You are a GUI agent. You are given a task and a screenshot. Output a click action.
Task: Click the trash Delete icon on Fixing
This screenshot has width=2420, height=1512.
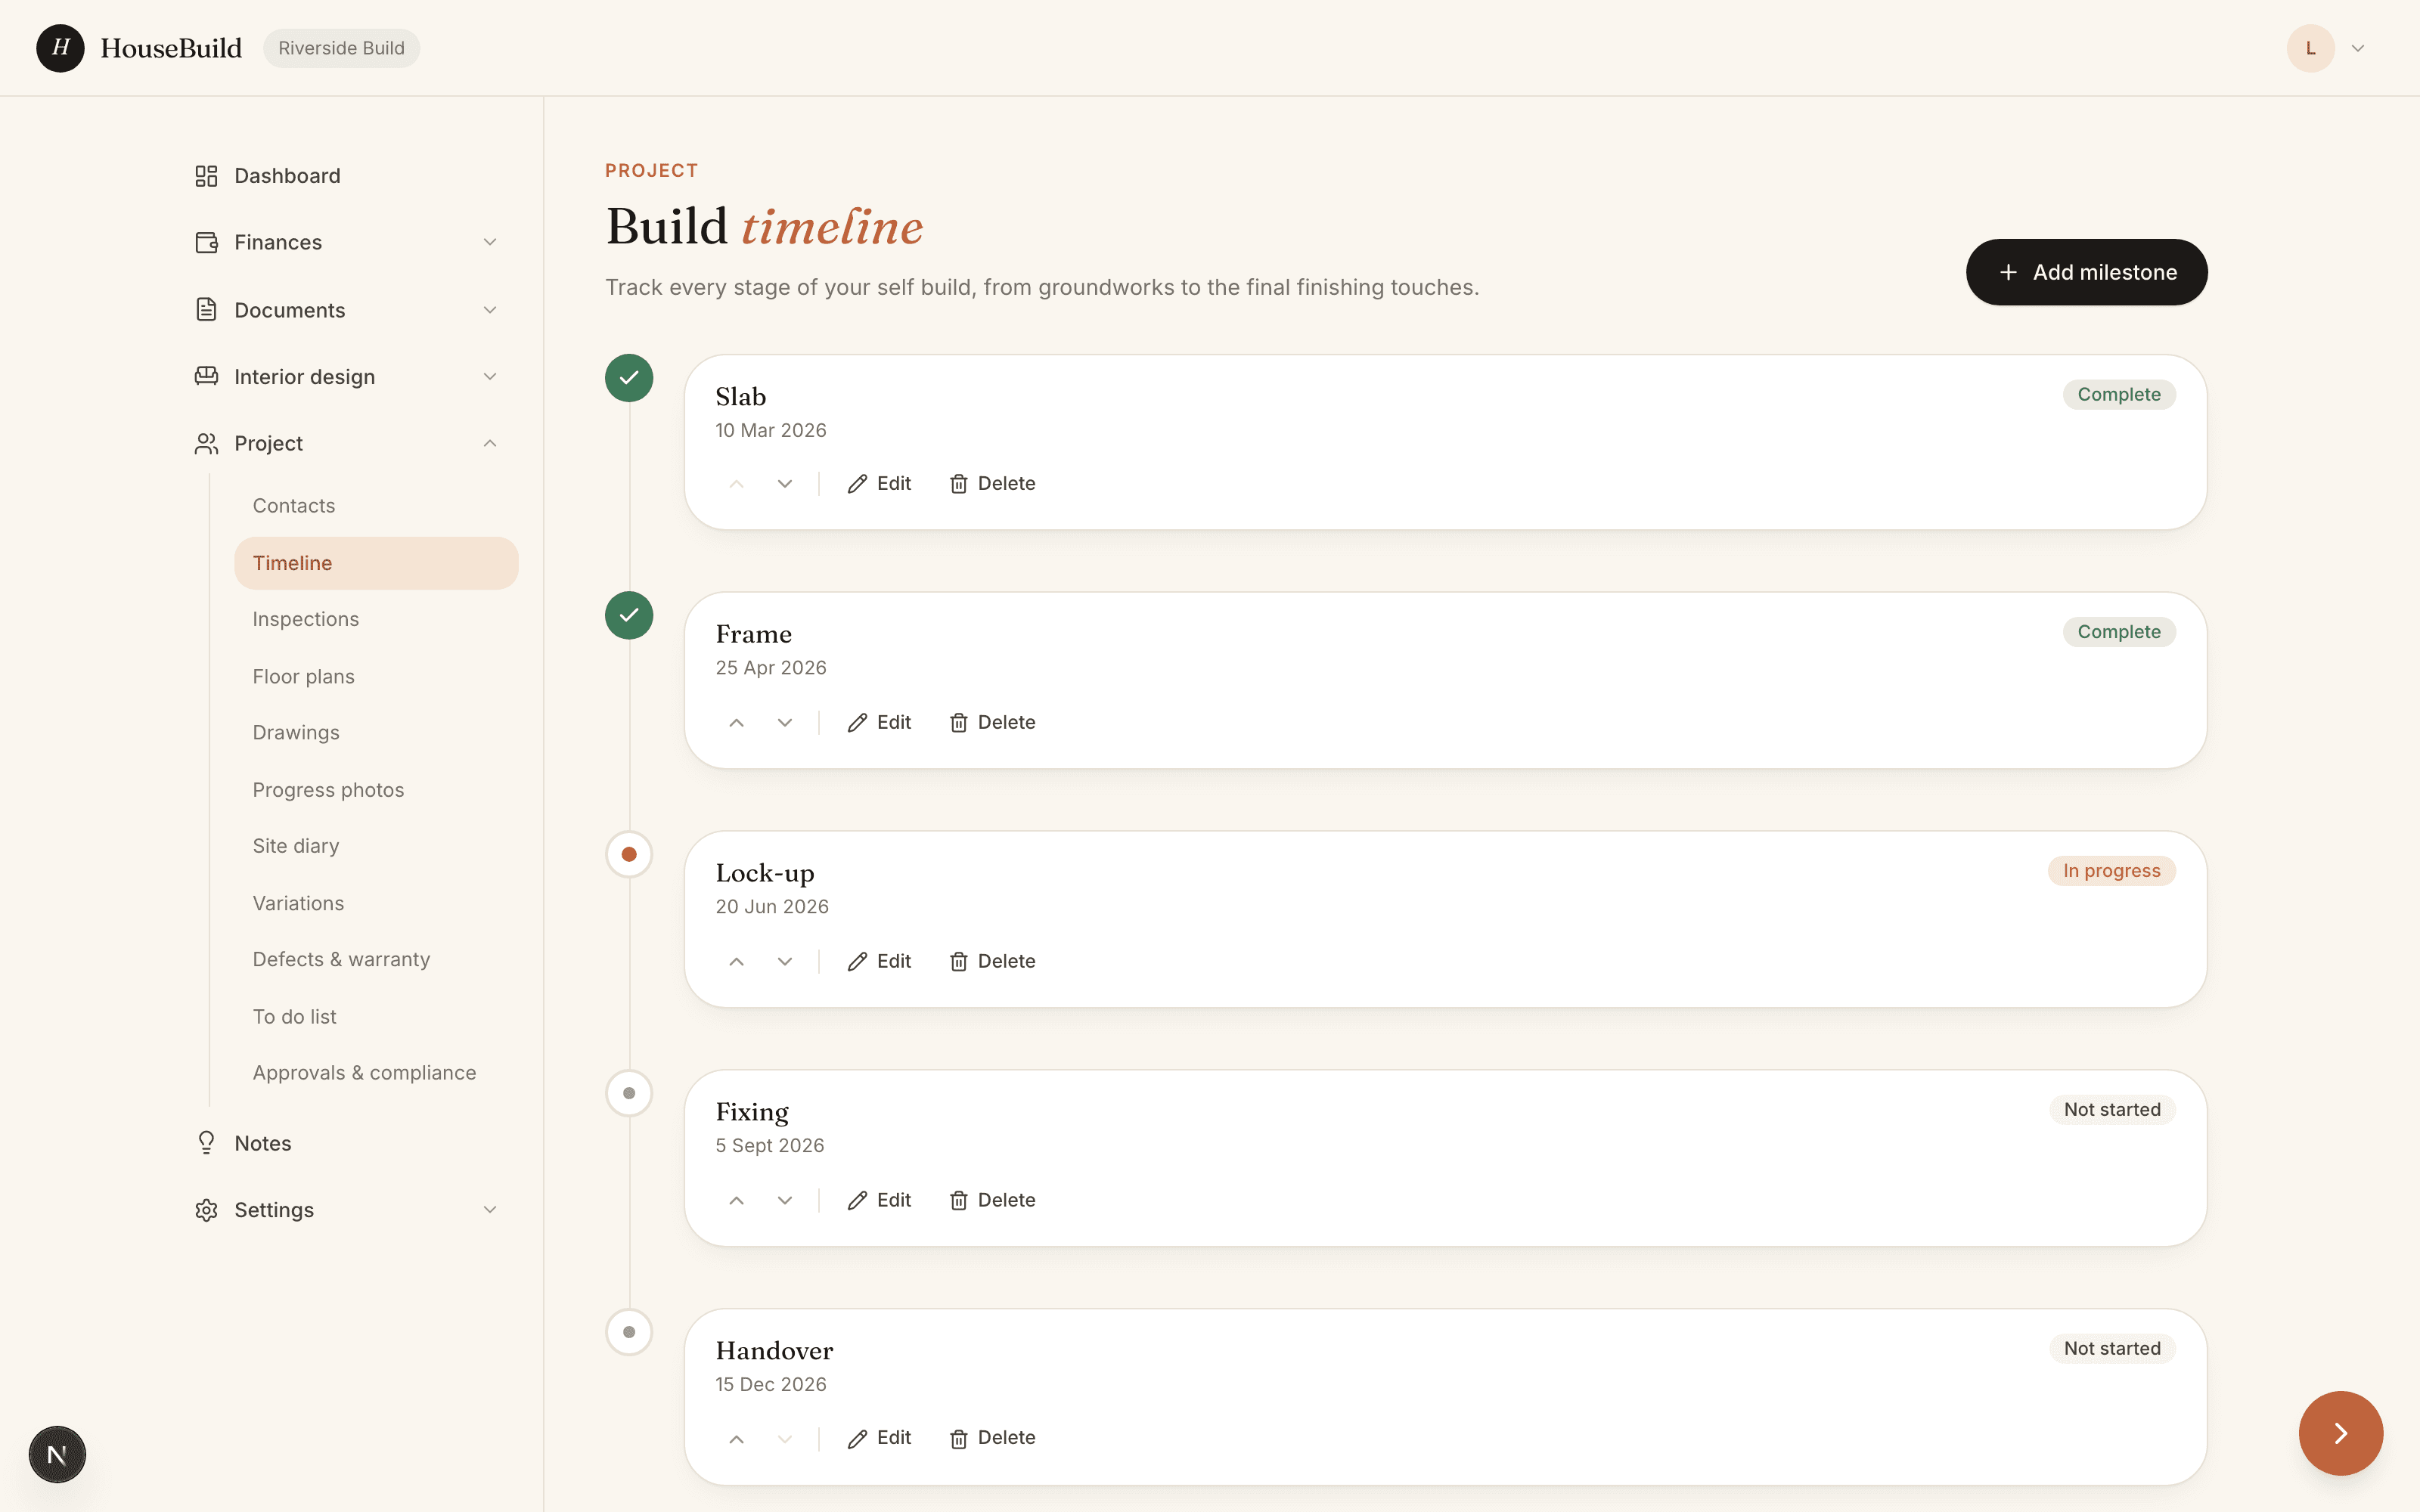pyautogui.click(x=958, y=1200)
